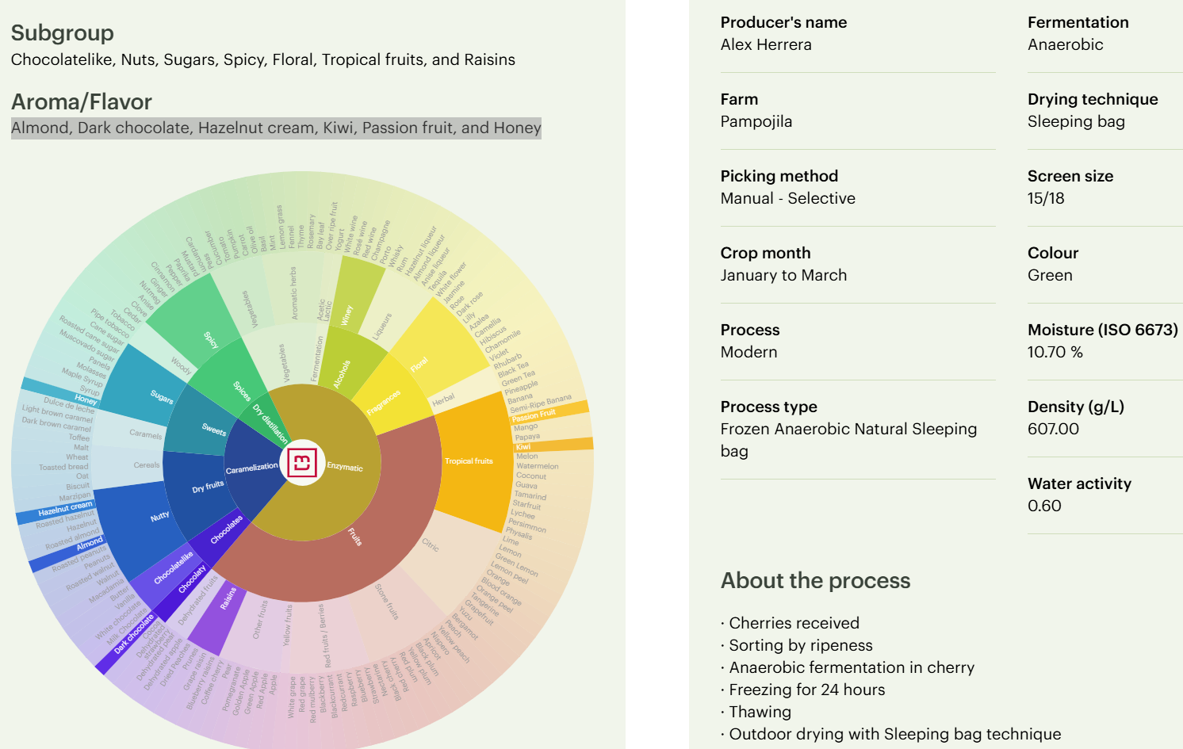Choose the blue Nutty wheel segment
The width and height of the screenshot is (1183, 749).
click(x=159, y=517)
